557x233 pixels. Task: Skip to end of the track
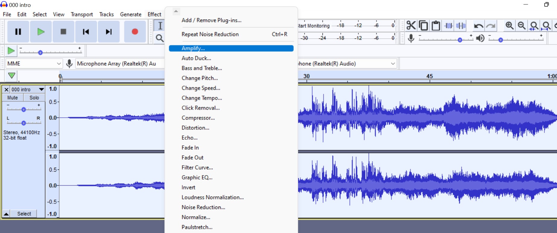click(109, 32)
